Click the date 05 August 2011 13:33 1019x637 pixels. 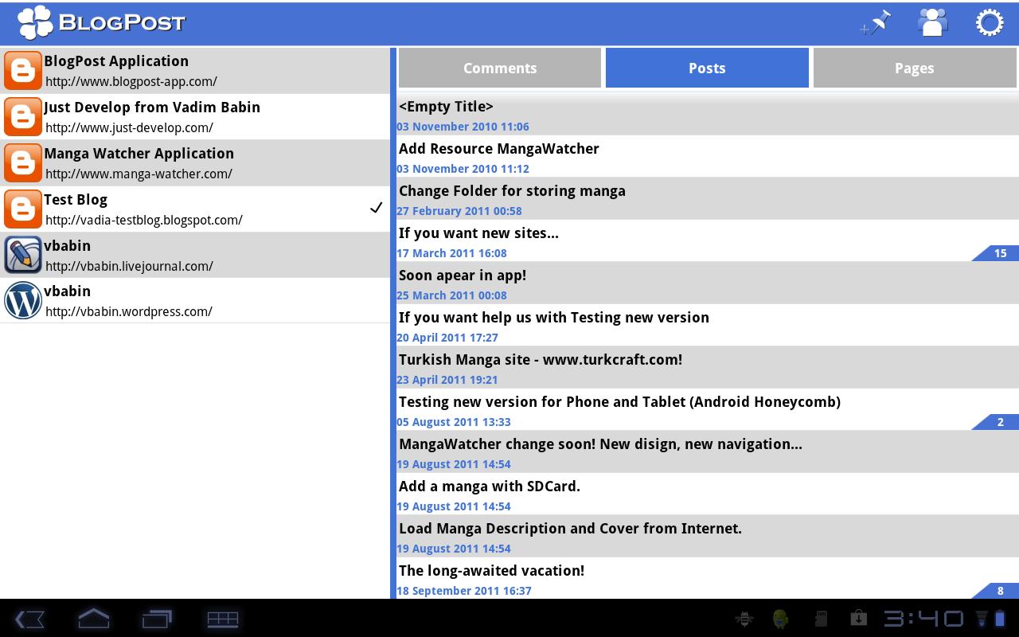click(x=454, y=422)
